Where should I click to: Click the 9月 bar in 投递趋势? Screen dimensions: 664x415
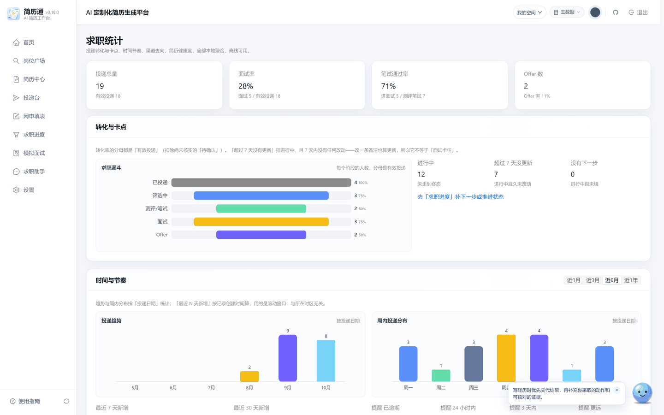[x=288, y=358]
